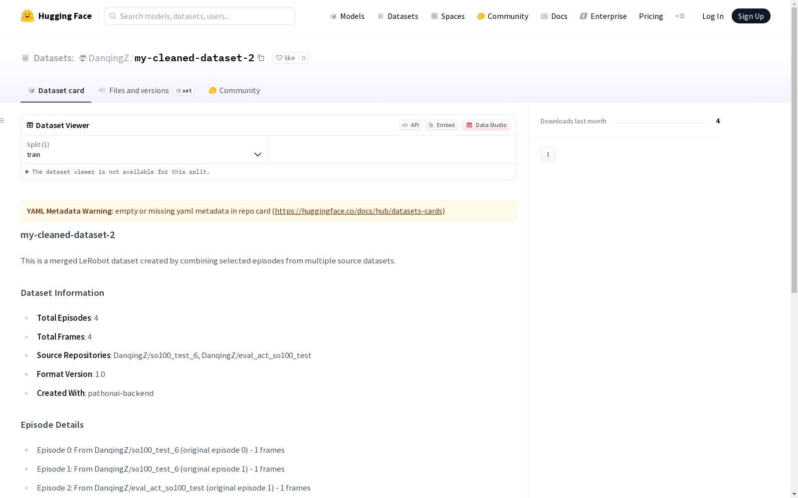This screenshot has height=498, width=798.
Task: Click the like heart button
Action: click(285, 58)
